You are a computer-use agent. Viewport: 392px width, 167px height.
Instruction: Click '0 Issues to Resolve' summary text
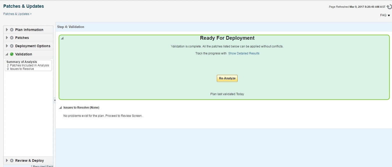(20, 69)
